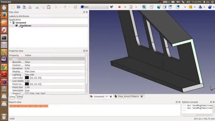This screenshot has height=121, width=215.
Task: Activate the What's This help cursor
Action: tap(112, 7)
